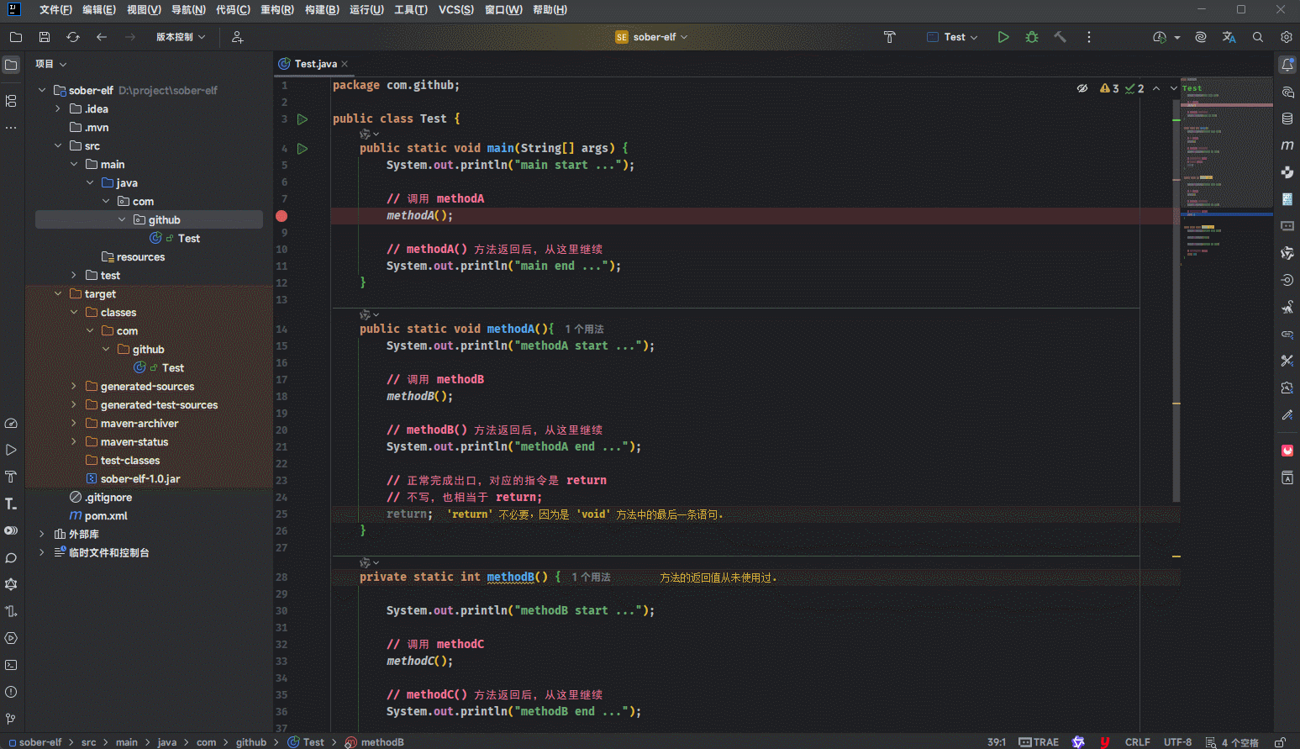Click the save all icon in toolbar
This screenshot has width=1300, height=749.
(45, 37)
